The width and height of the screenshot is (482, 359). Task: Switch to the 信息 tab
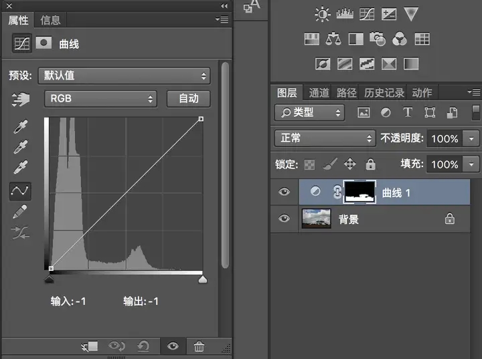[50, 20]
